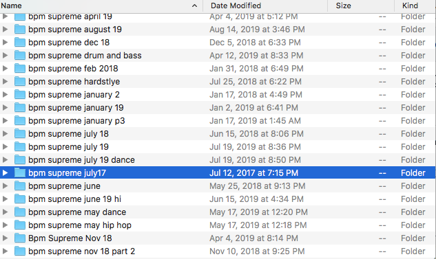Click the folder icon for bpm supreme january p3
The height and width of the screenshot is (259, 436).
[20, 121]
